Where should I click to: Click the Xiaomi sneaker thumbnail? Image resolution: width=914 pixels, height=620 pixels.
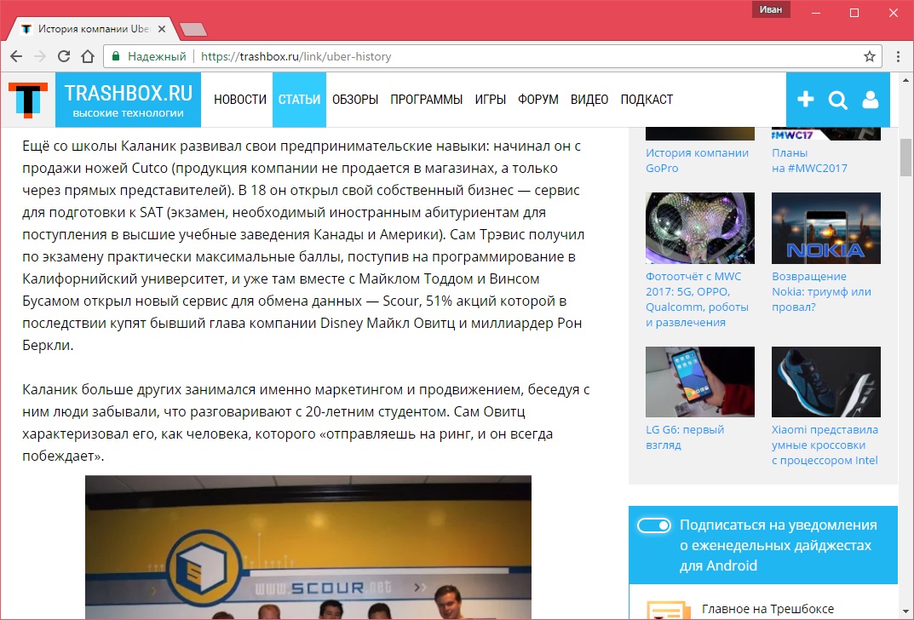pos(826,382)
